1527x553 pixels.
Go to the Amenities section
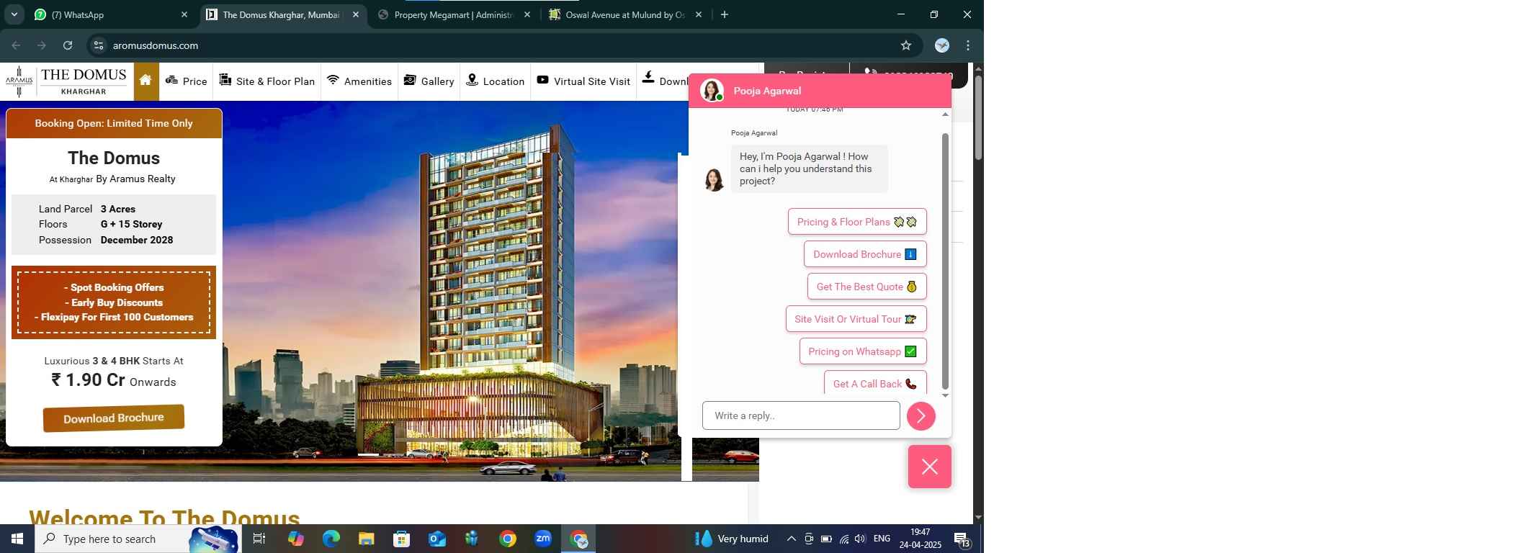[359, 81]
